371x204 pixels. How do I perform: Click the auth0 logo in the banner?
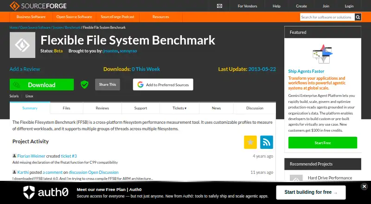pos(45,192)
